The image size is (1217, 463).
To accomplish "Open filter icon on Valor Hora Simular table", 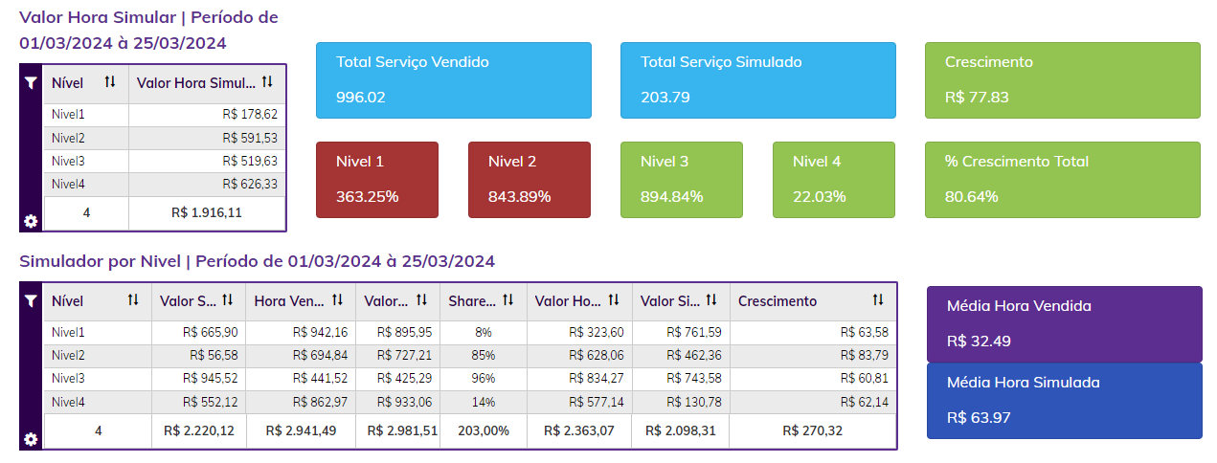I will 31,83.
